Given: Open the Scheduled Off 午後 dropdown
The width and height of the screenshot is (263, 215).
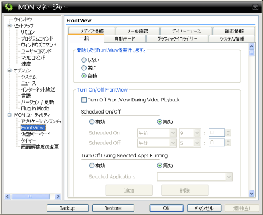Looking at the screenshot, I should pos(173,143).
